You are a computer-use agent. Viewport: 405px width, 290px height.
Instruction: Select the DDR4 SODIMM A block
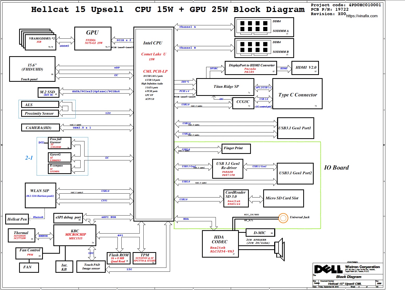point(264,27)
